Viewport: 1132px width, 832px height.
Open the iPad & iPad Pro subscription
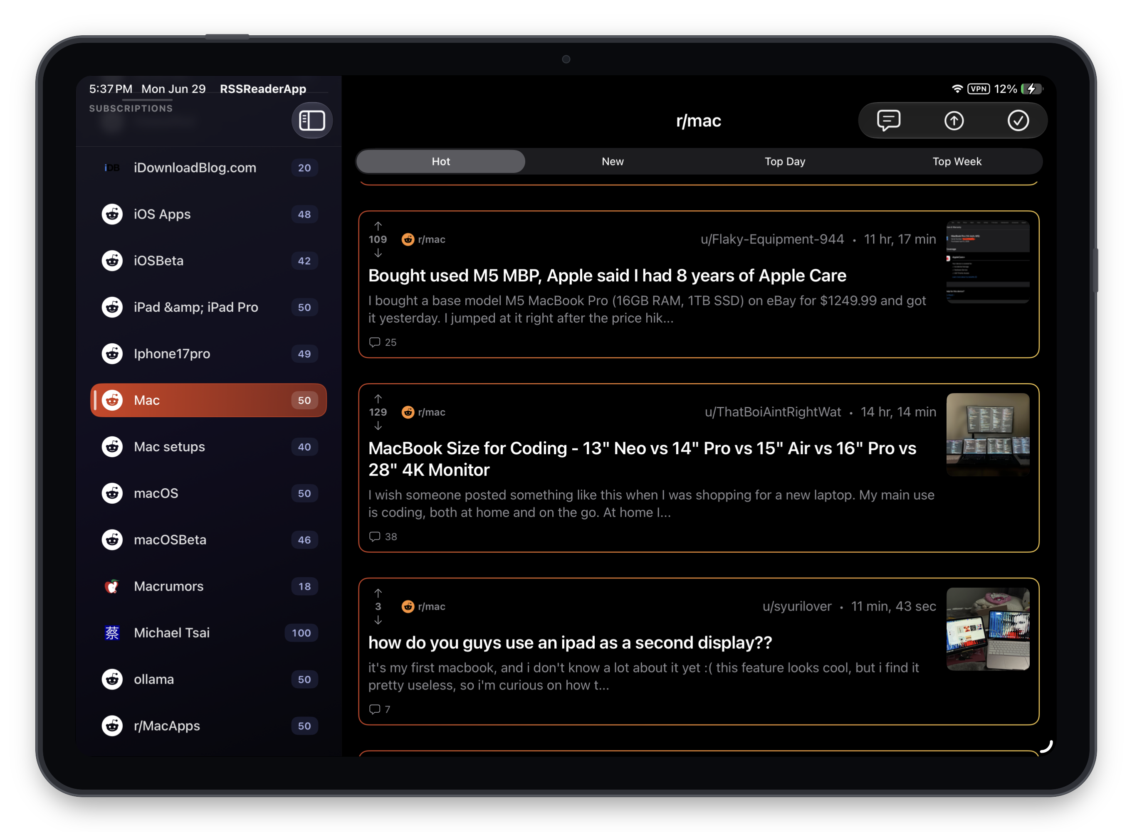tap(208, 307)
